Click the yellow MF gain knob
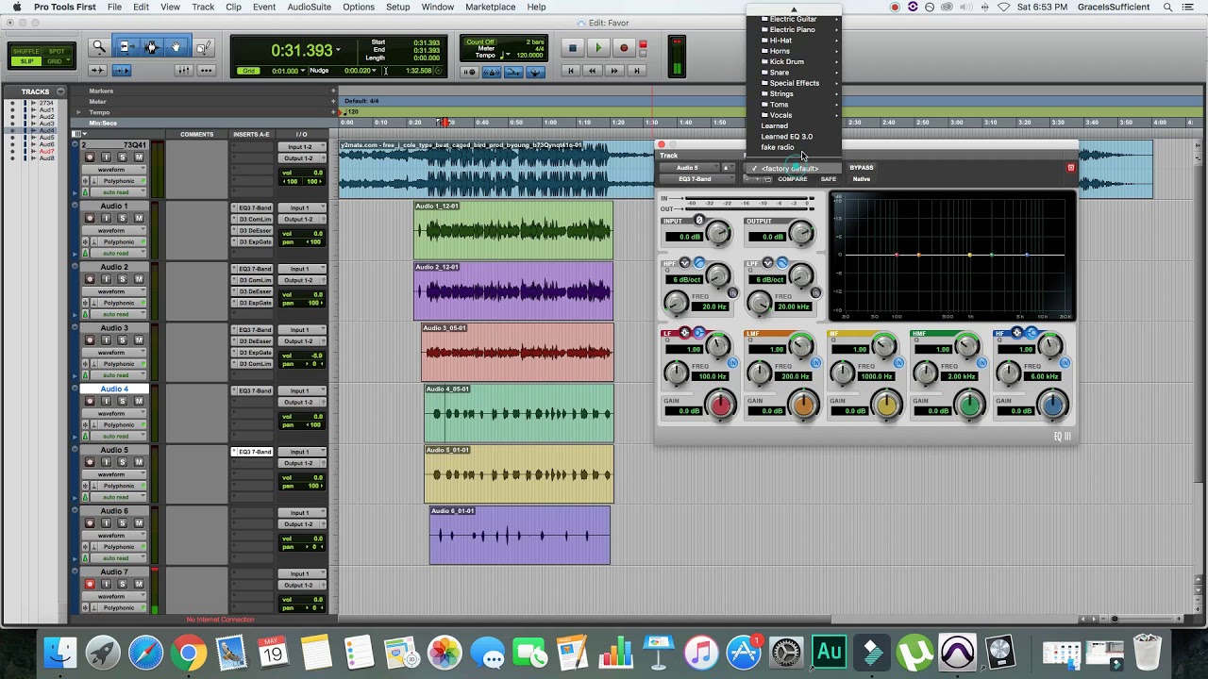Image resolution: width=1208 pixels, height=679 pixels. [x=886, y=406]
